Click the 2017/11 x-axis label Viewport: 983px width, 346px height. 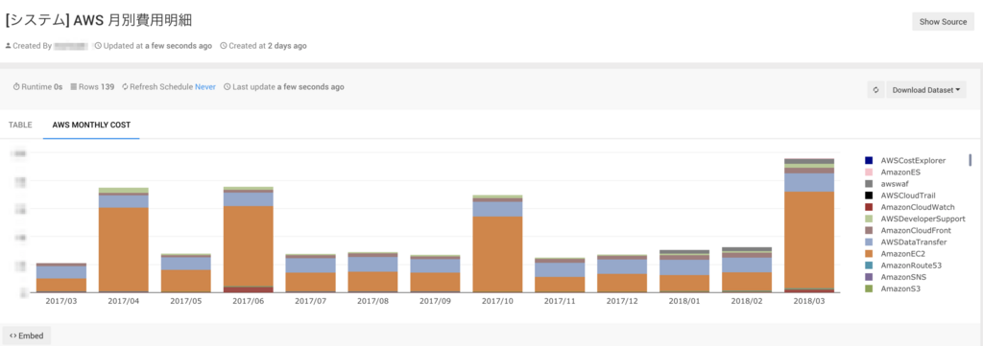[560, 301]
